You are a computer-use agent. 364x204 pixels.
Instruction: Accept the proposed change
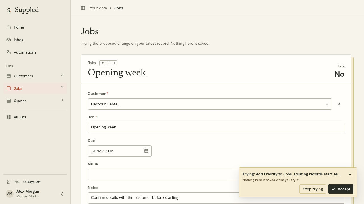(x=341, y=189)
